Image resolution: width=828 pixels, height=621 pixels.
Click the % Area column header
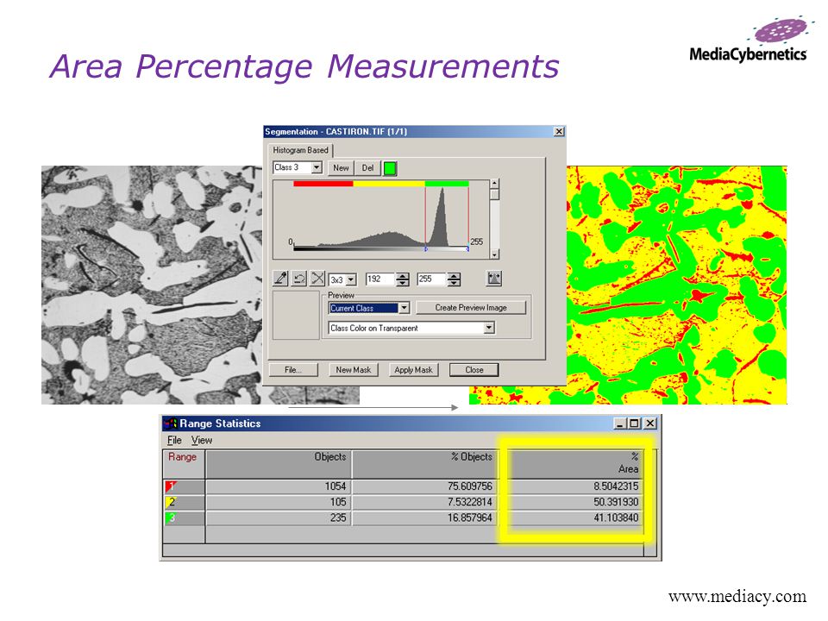click(x=571, y=464)
